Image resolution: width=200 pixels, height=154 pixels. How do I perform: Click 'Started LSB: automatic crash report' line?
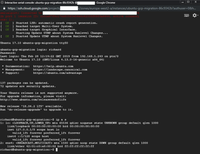pos(49,23)
